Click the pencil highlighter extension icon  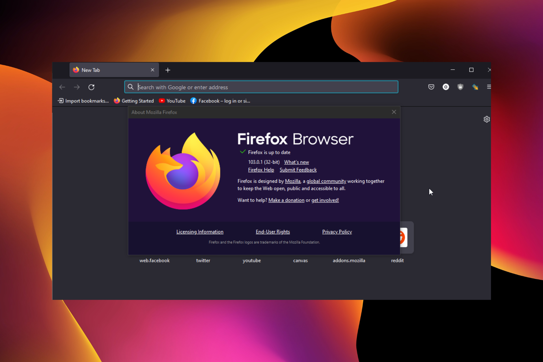point(475,87)
